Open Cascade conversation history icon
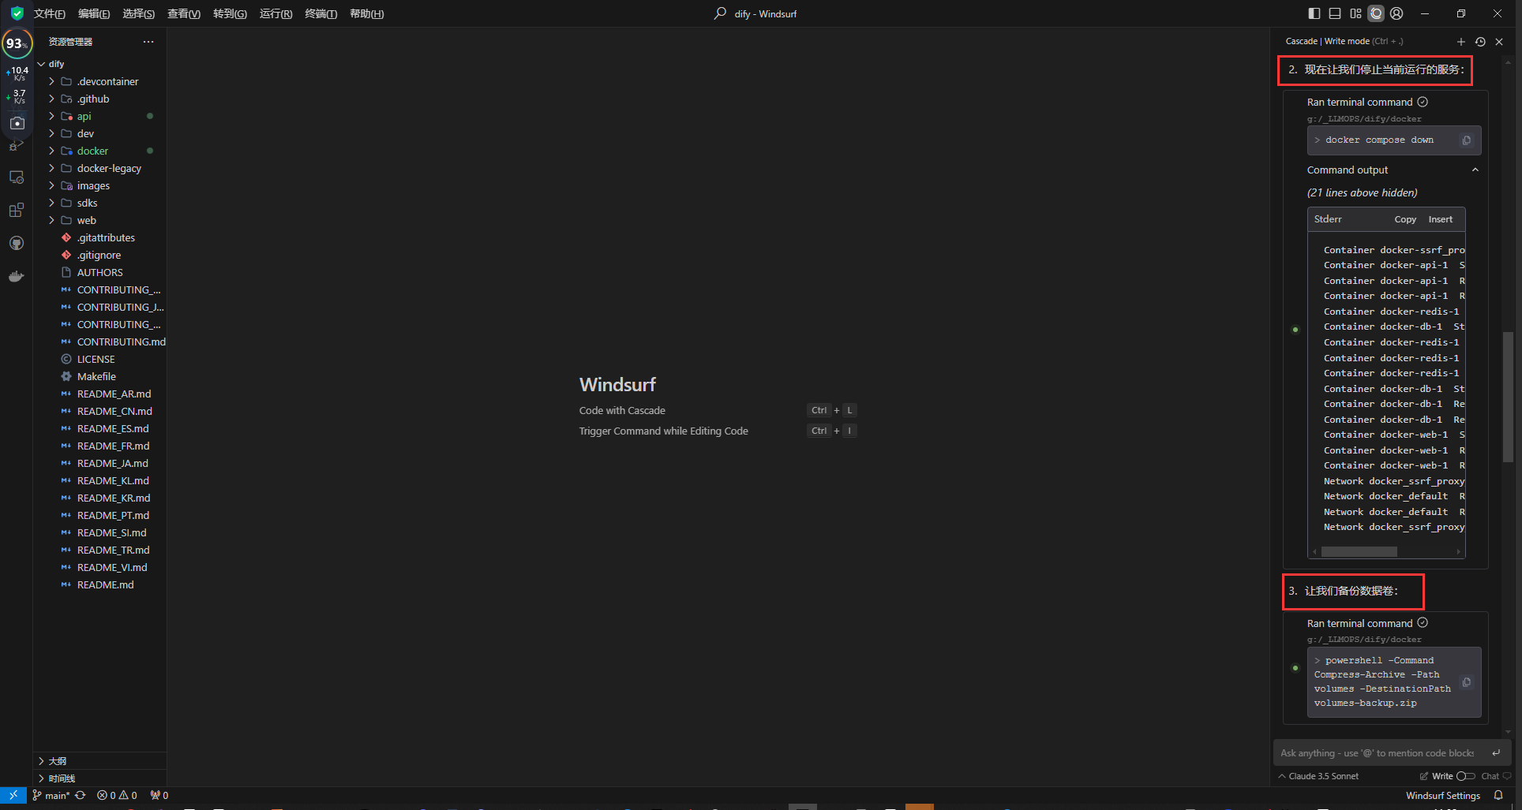 click(x=1480, y=42)
